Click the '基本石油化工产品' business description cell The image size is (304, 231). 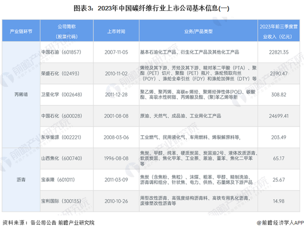pyautogui.click(x=198, y=52)
